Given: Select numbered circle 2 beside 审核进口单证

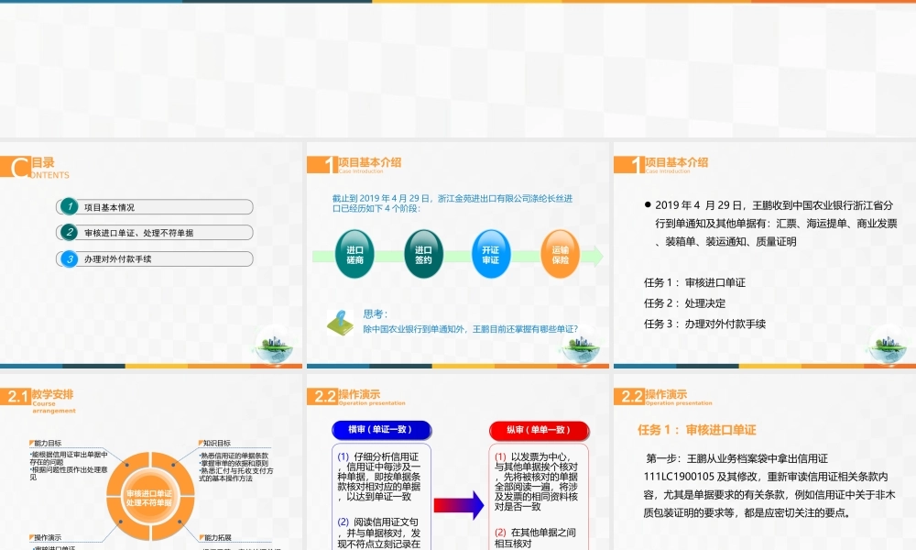Looking at the screenshot, I should pyautogui.click(x=68, y=232).
